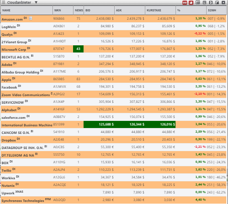
Task: Open the chart view icon in title bar
Action: 198,3
